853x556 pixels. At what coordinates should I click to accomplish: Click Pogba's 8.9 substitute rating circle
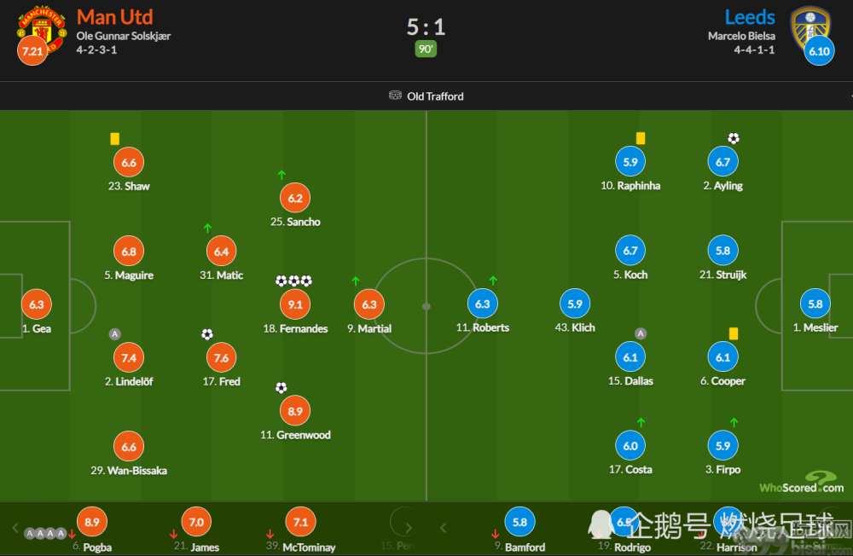click(x=92, y=522)
